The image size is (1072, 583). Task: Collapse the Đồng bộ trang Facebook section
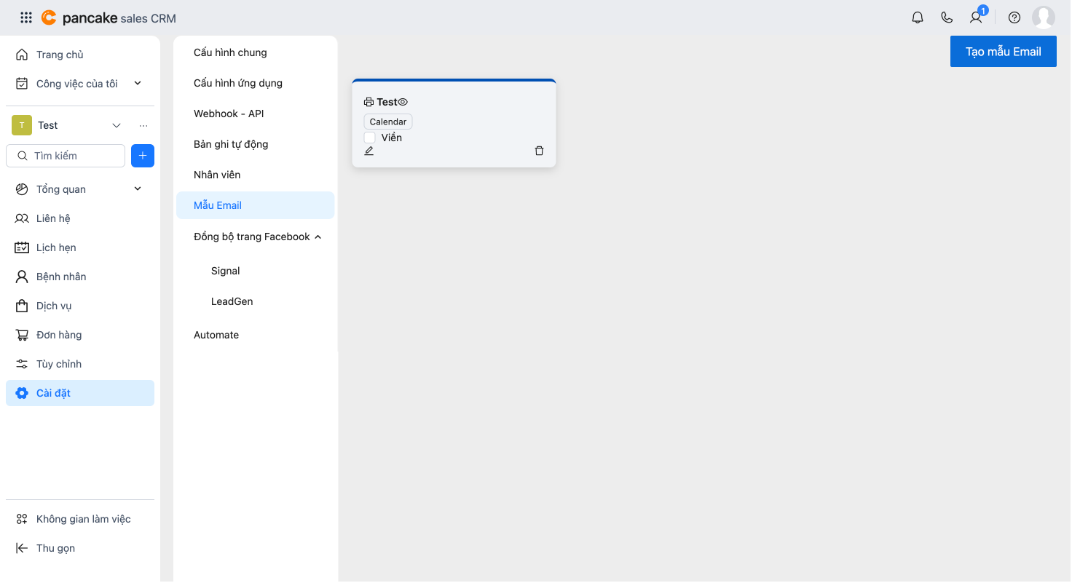click(318, 237)
